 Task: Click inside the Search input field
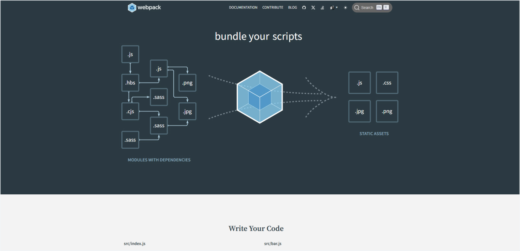click(367, 7)
